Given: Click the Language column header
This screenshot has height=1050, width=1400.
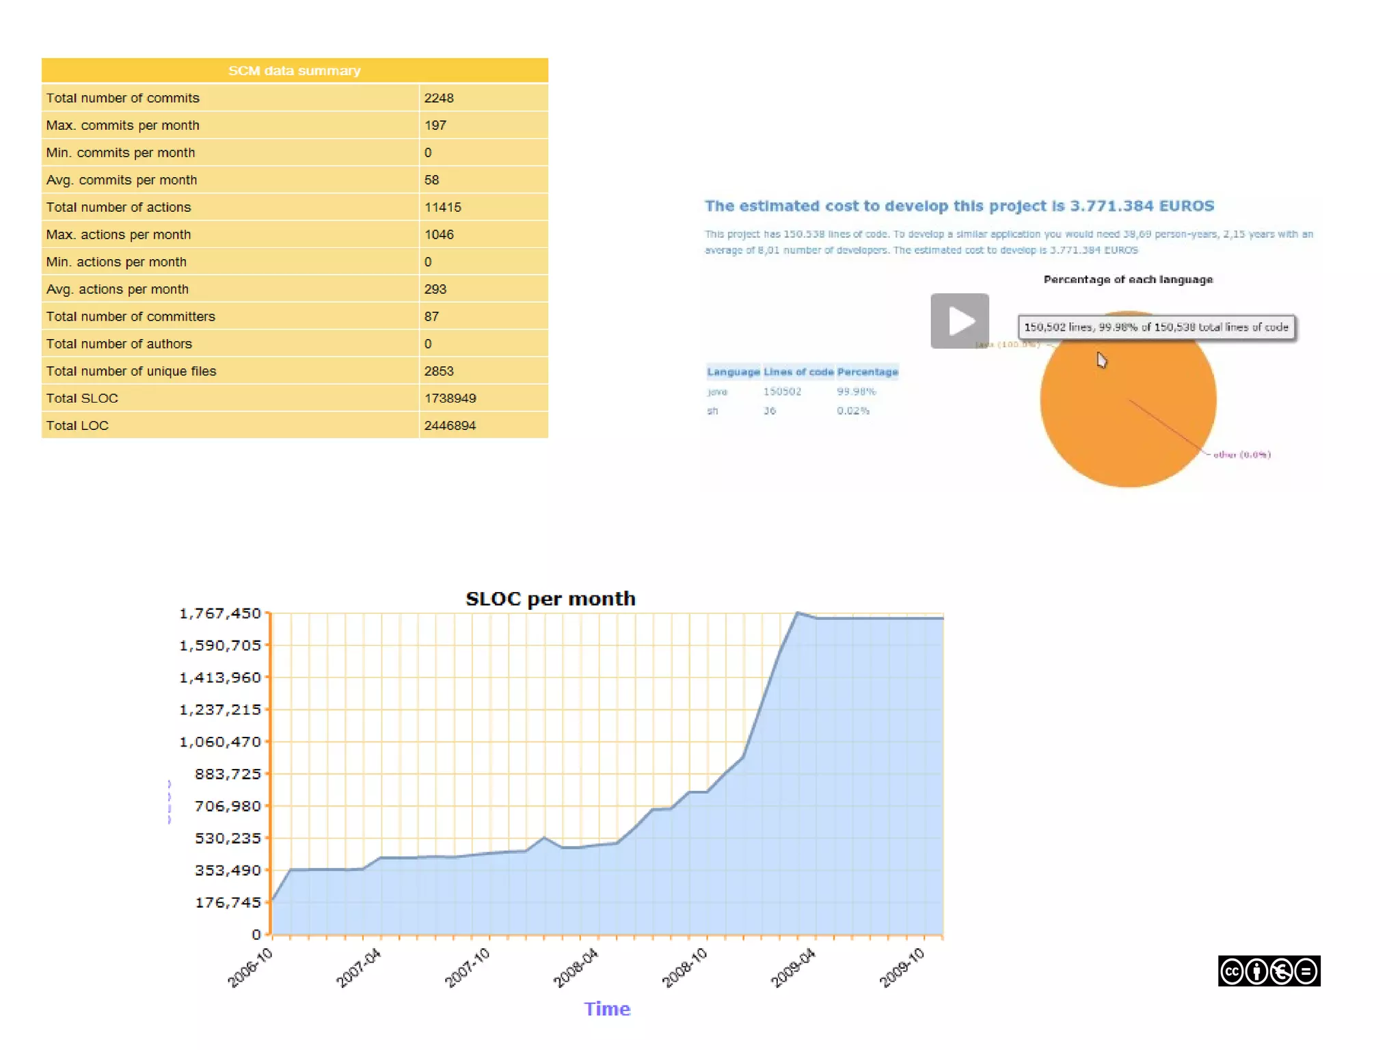Looking at the screenshot, I should pyautogui.click(x=733, y=372).
